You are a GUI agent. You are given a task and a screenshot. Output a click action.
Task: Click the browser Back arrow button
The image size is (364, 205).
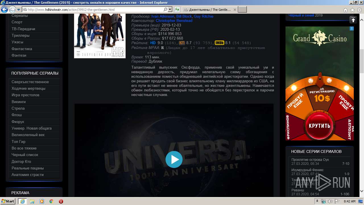point(4,10)
